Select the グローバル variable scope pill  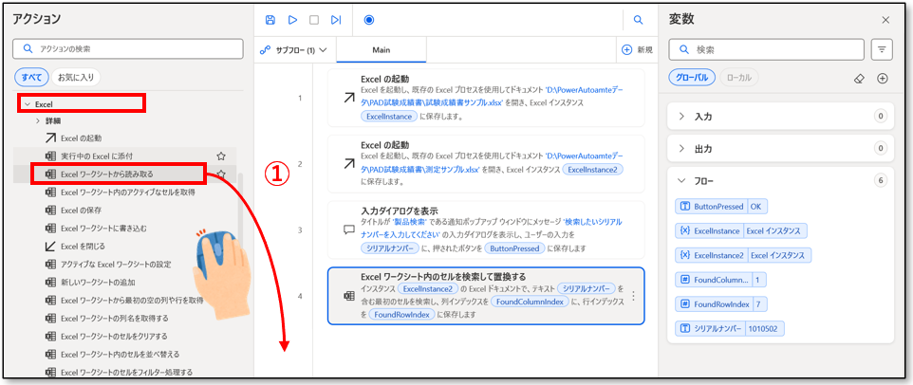pos(692,78)
